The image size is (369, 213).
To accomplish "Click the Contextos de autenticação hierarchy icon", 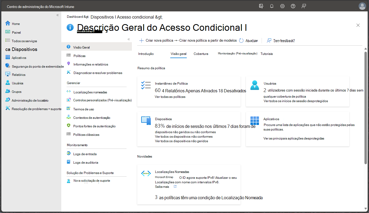I will 68,117.
